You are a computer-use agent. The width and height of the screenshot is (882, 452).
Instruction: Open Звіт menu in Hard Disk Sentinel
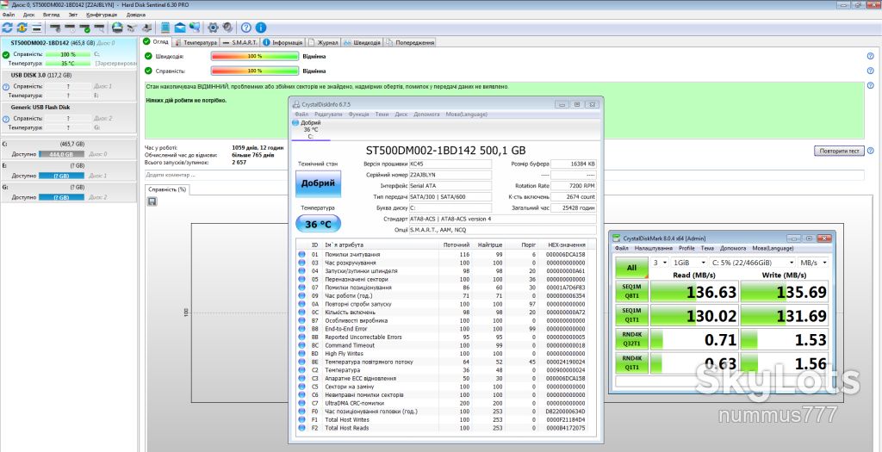[x=72, y=15]
